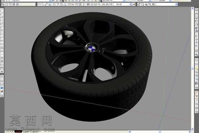
Task: Click the magnifier icon in top toolbar
Action: click(x=142, y=5)
